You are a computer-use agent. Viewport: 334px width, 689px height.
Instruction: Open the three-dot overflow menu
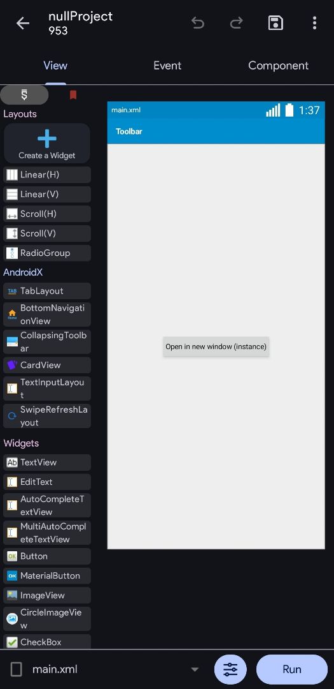point(314,23)
